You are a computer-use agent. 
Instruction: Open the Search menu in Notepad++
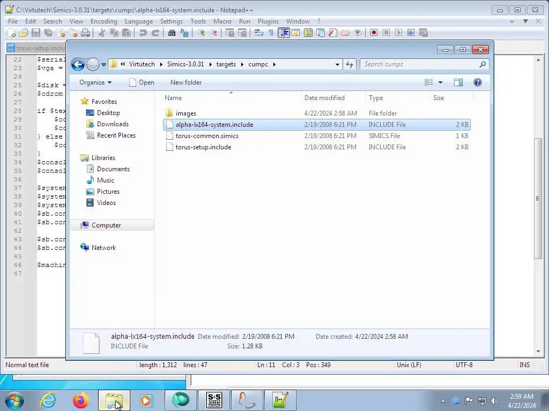(x=53, y=21)
